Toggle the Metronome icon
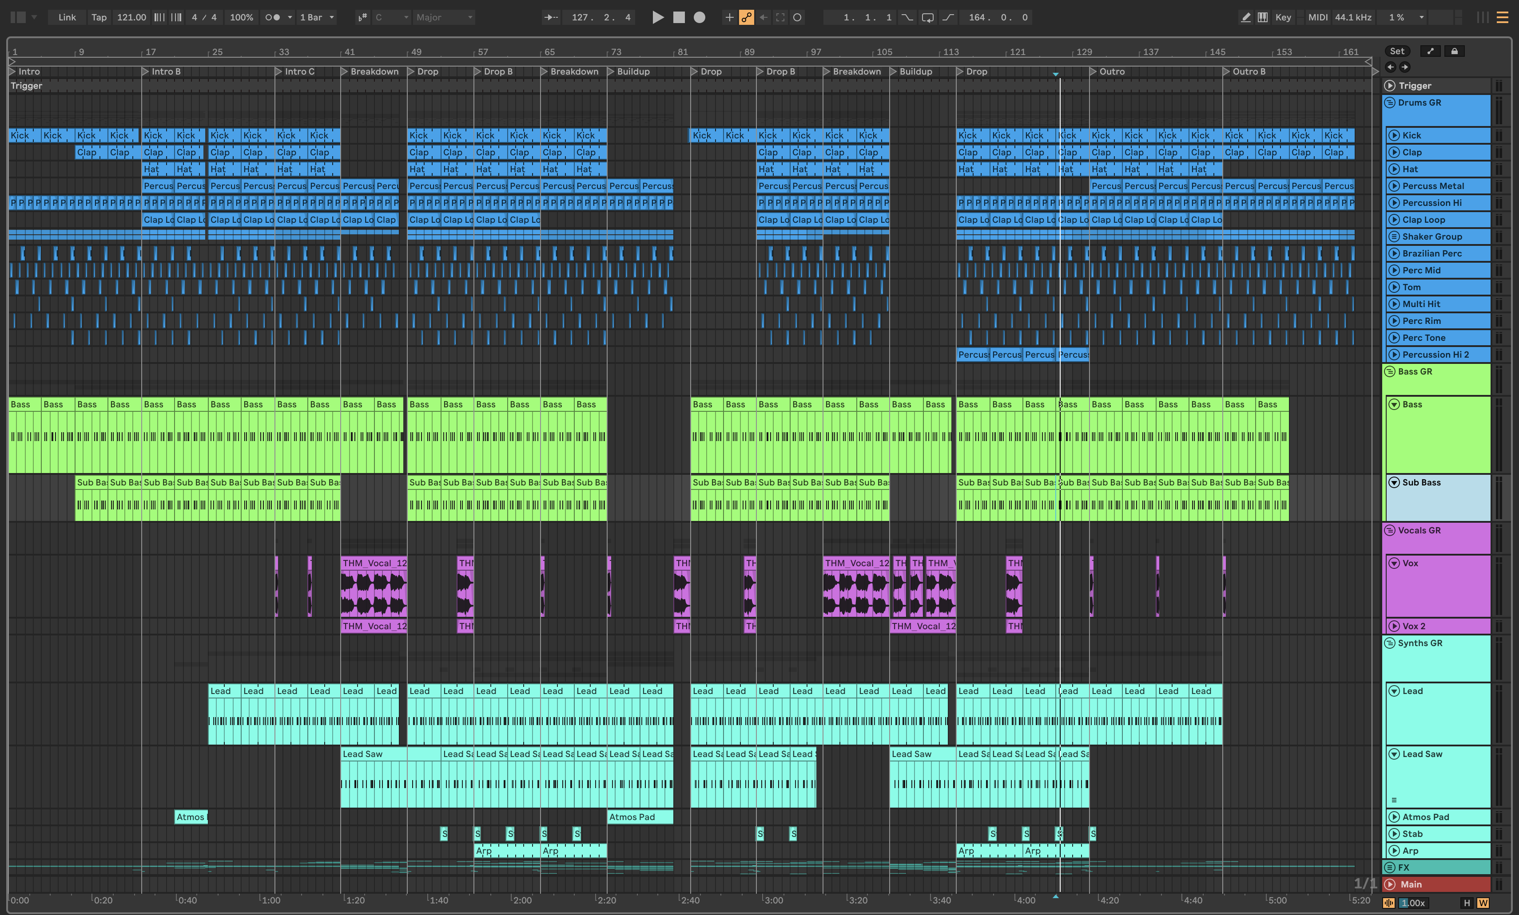This screenshot has width=1519, height=915. coord(272,17)
